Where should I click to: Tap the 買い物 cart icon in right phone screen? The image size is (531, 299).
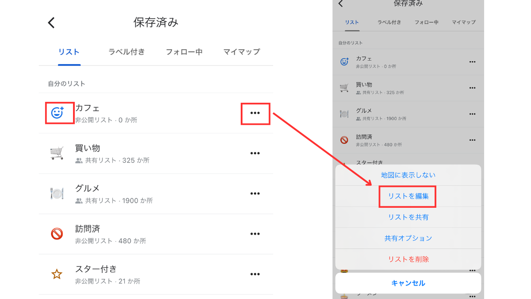(x=344, y=88)
